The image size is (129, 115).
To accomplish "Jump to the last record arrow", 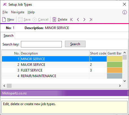I will click(x=91, y=19).
